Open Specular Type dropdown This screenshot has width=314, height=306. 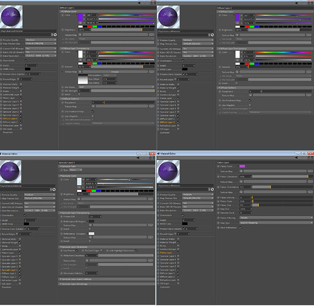76,170
